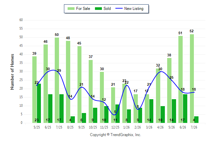Select the New Listing legend label

134,9
